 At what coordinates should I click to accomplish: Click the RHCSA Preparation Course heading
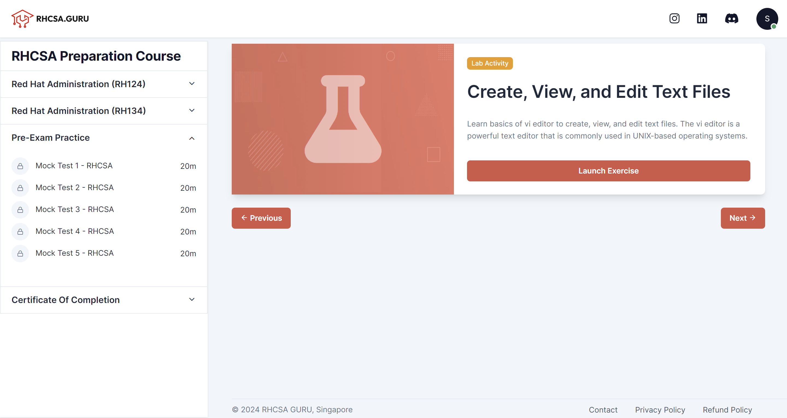pyautogui.click(x=96, y=56)
